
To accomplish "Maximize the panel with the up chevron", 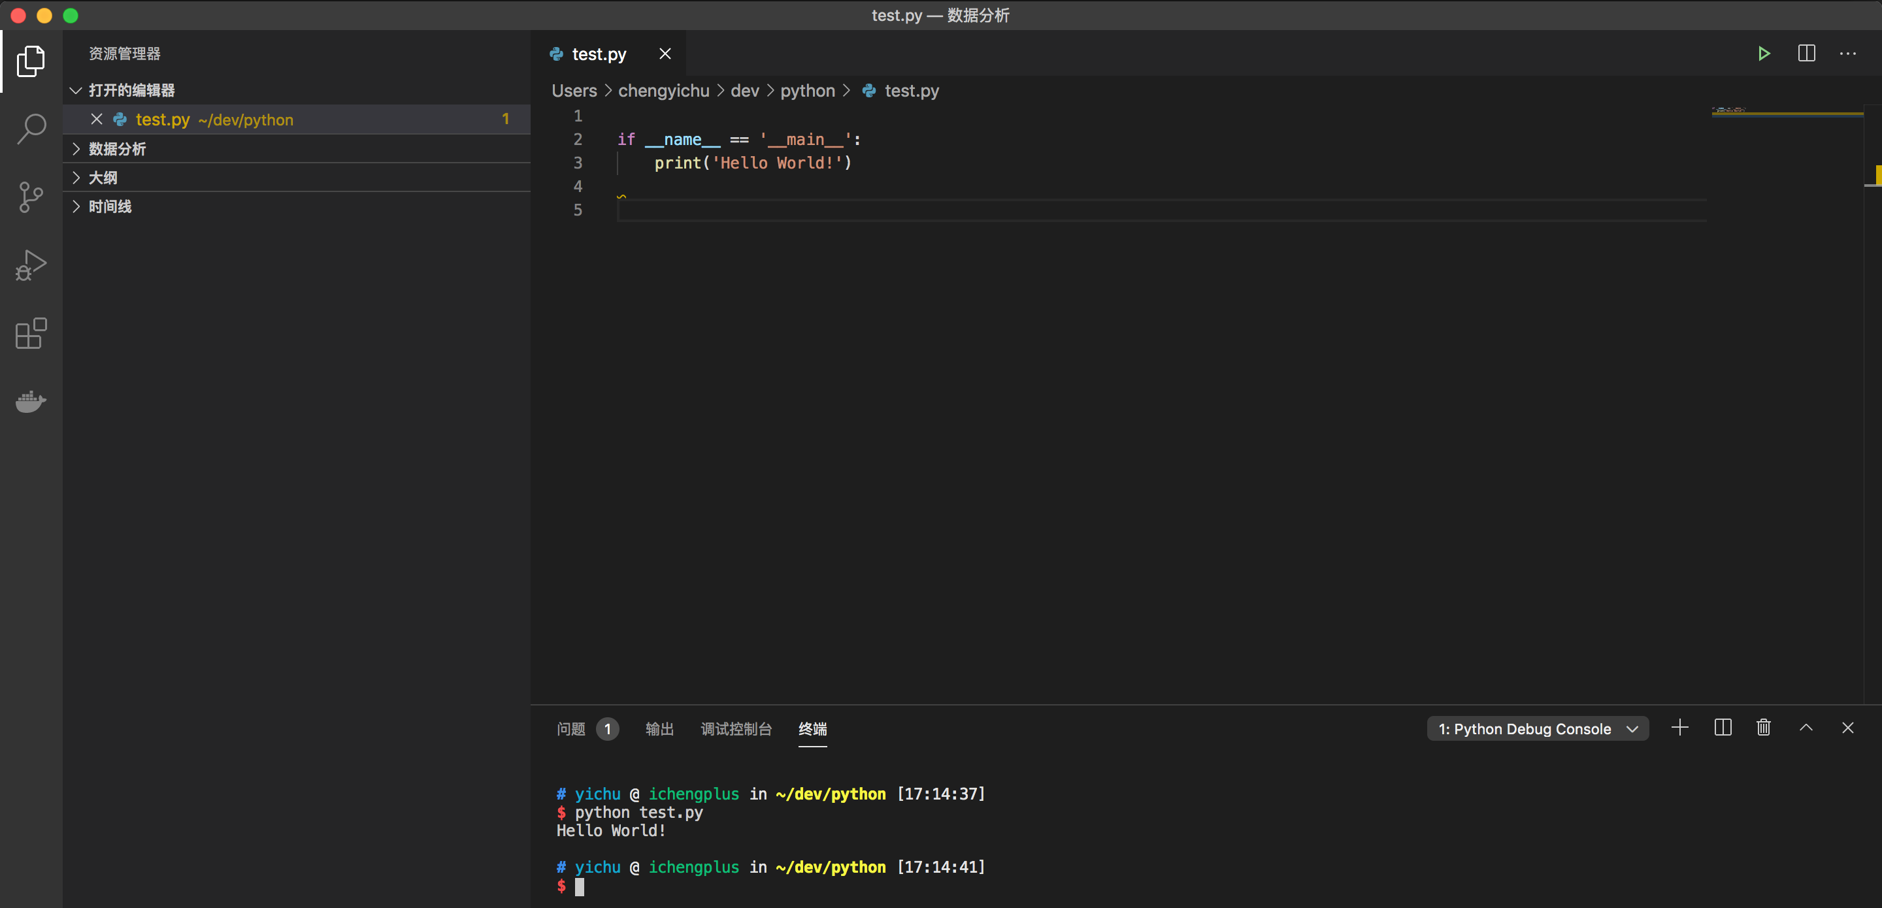I will click(1806, 728).
